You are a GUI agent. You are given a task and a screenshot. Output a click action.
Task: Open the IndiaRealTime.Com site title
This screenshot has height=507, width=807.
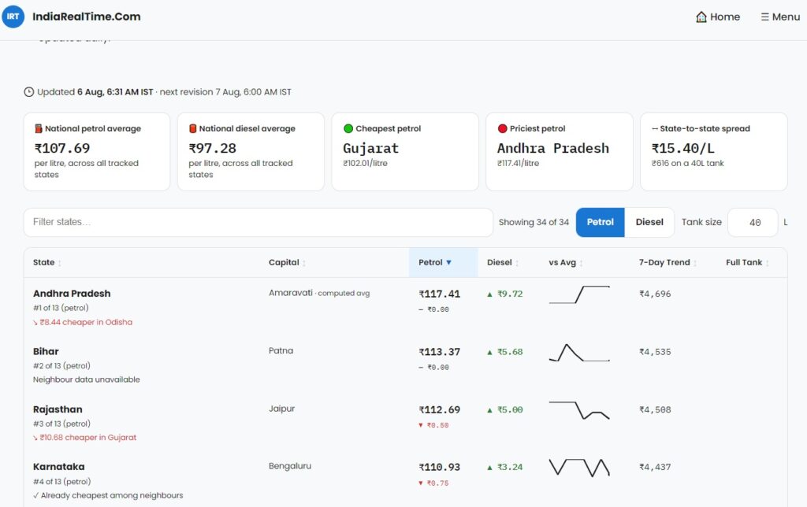click(x=87, y=17)
